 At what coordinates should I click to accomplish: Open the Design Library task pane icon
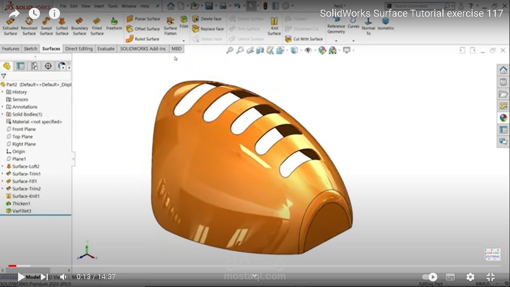tap(504, 82)
